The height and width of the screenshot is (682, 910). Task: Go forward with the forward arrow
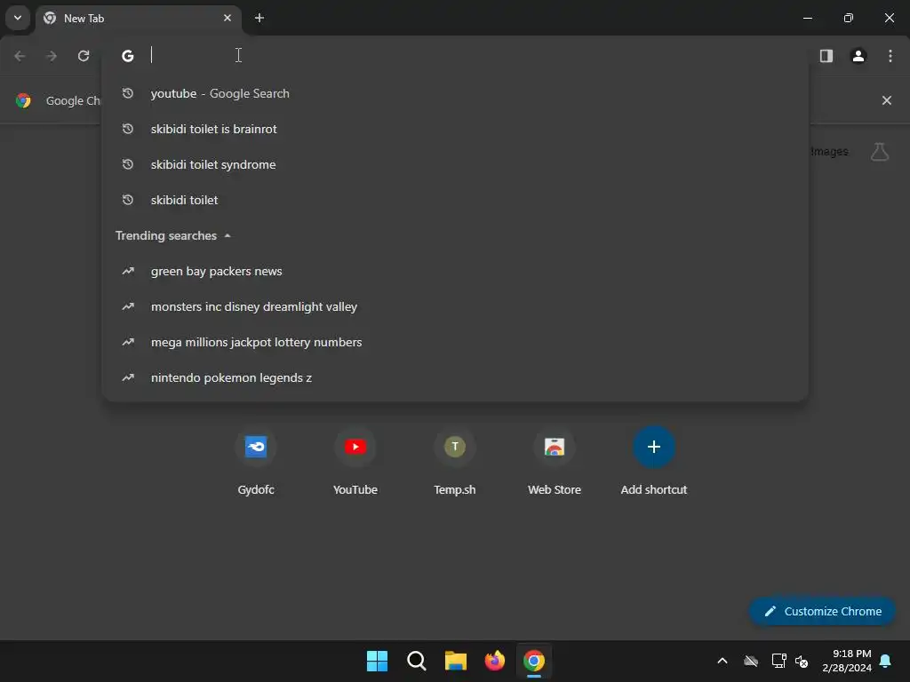click(x=52, y=56)
